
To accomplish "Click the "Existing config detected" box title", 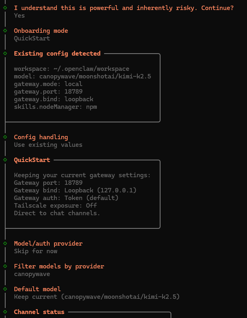I will [57, 54].
